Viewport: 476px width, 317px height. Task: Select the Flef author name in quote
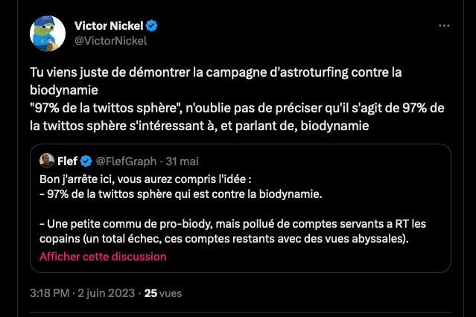68,161
